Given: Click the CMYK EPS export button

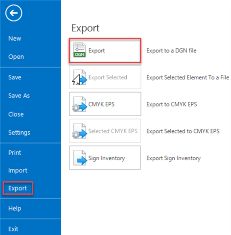Looking at the screenshot, I should [105, 104].
